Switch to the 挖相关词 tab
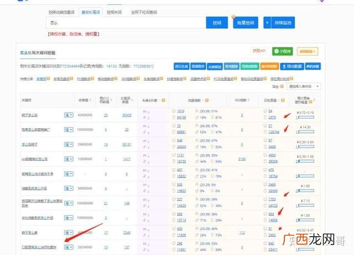Image resolution: width=354 pixels, height=255 pixels. pos(114,12)
